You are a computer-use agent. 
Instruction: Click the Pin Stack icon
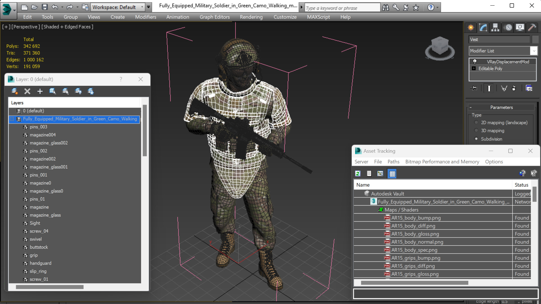(474, 88)
